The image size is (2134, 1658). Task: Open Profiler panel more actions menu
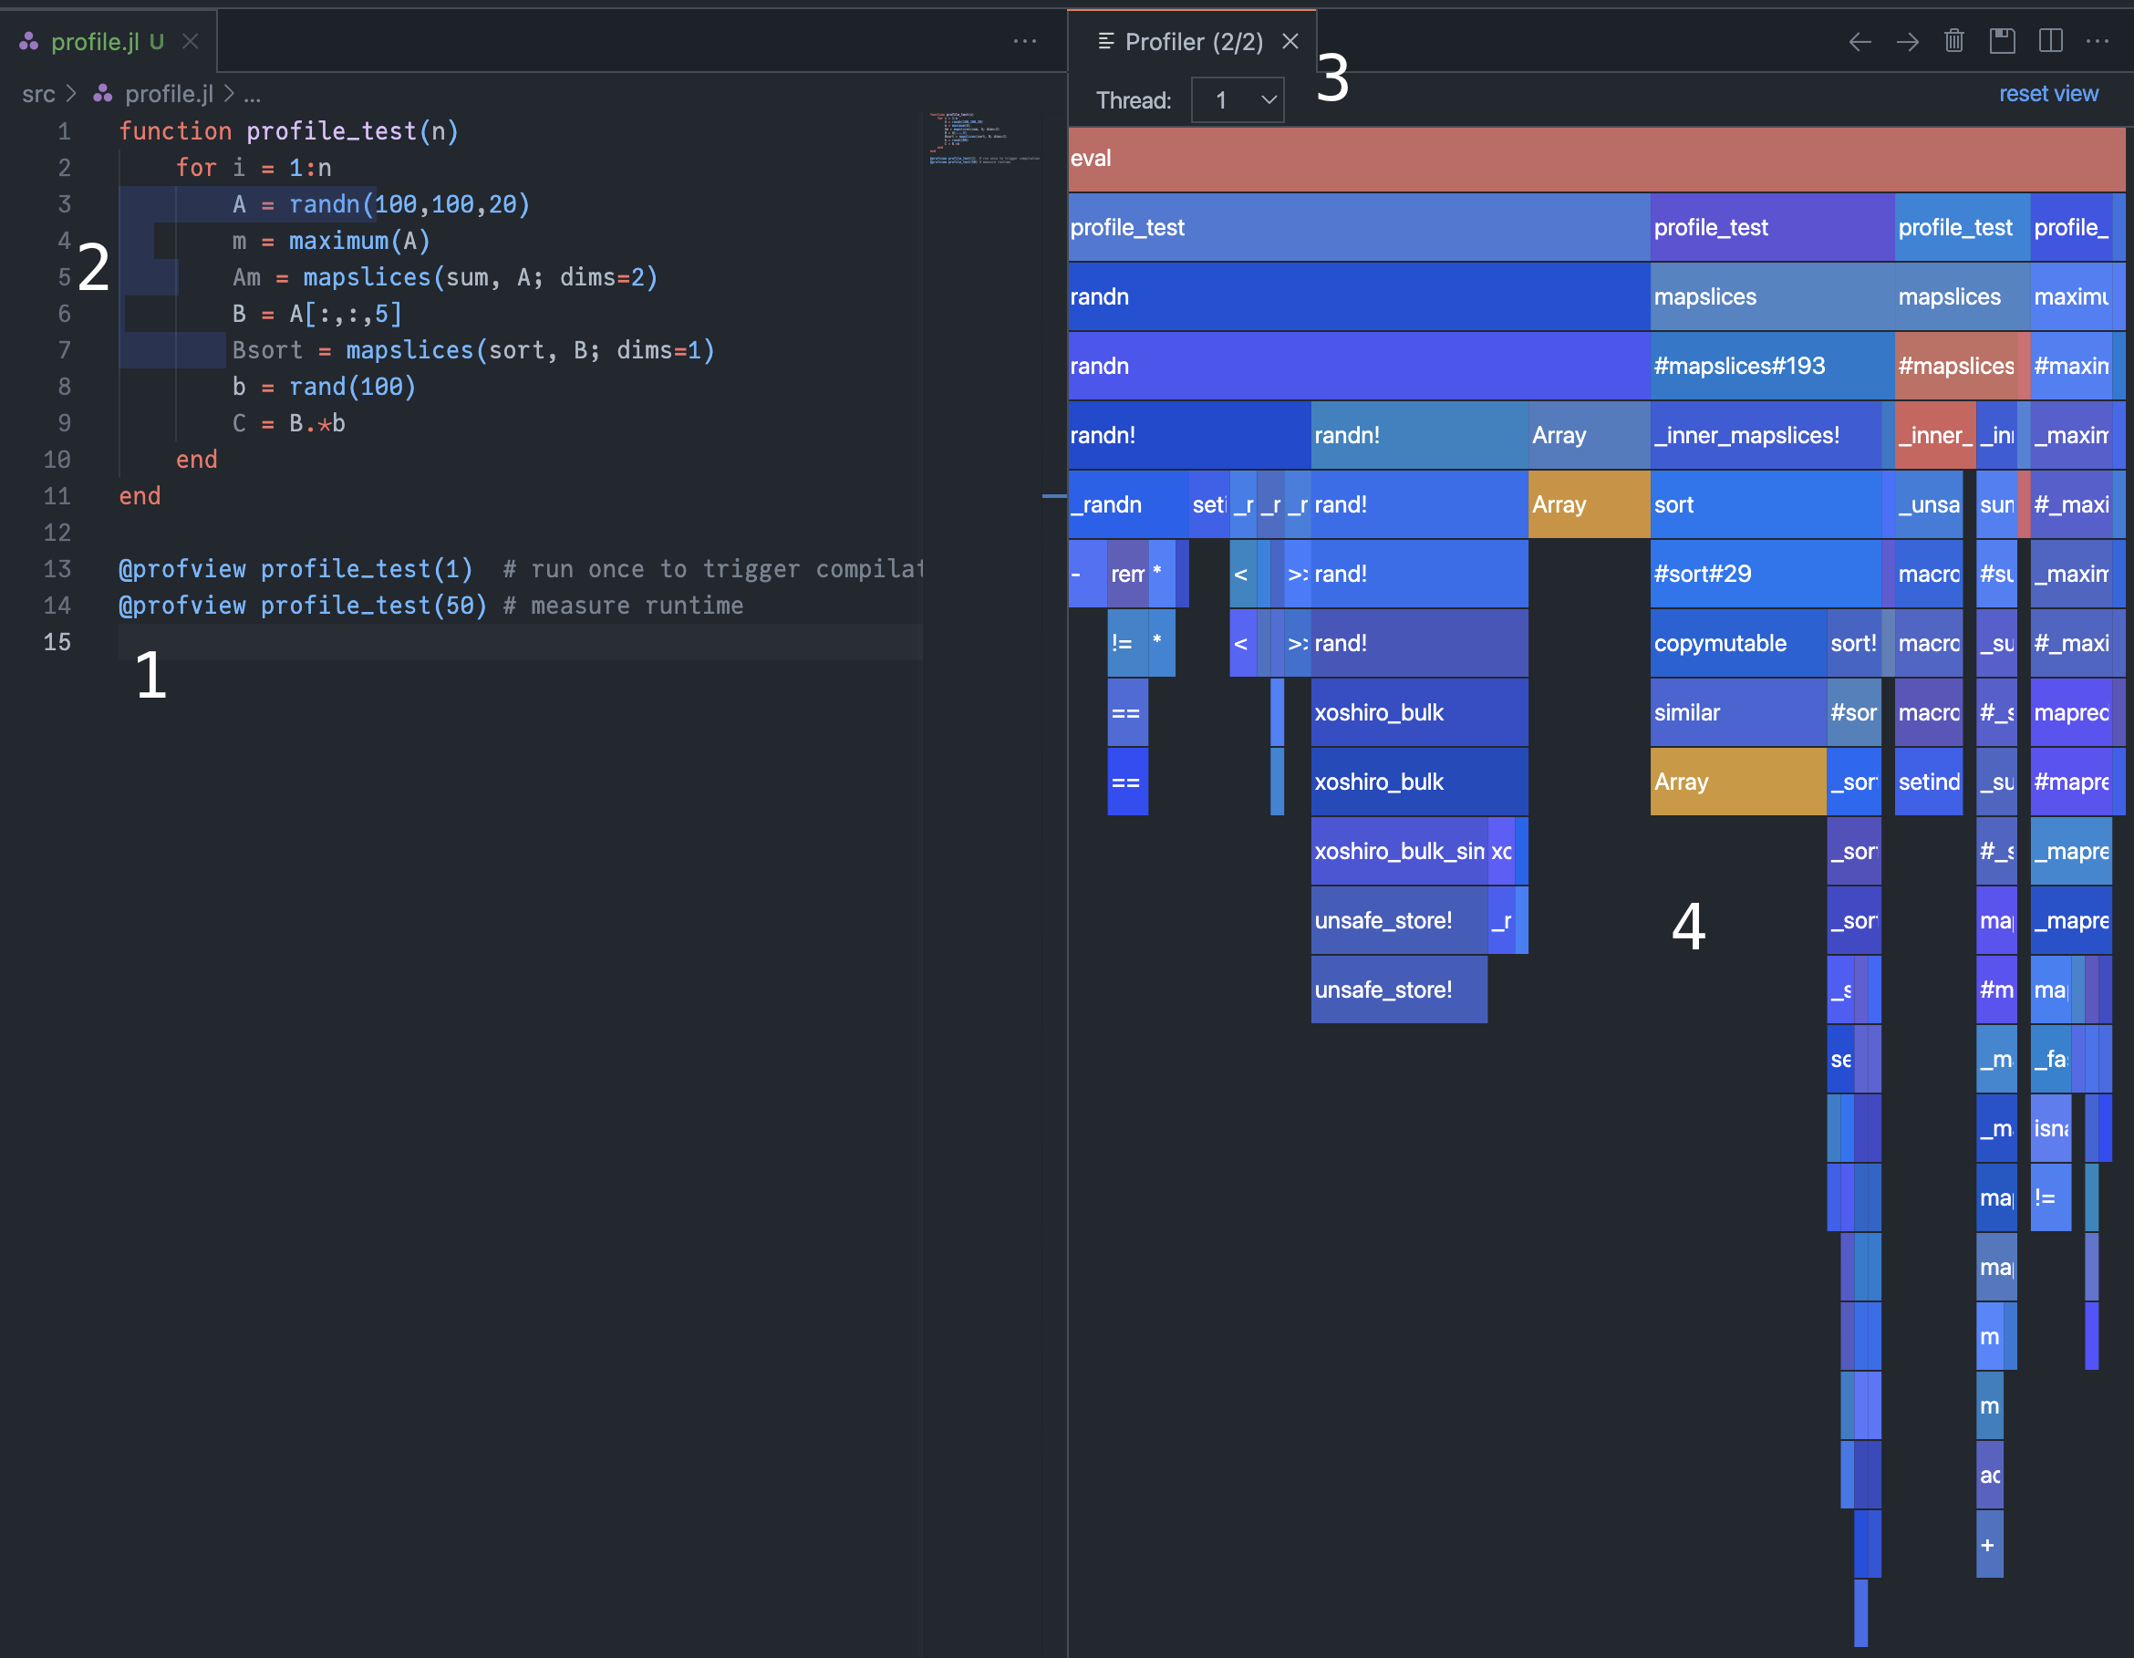(x=2097, y=41)
